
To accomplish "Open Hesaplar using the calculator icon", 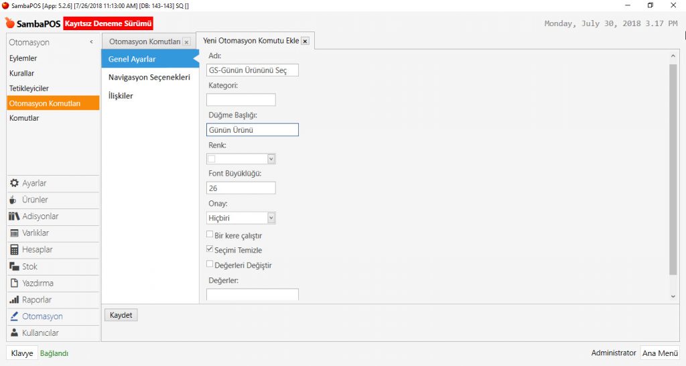I will (x=14, y=250).
